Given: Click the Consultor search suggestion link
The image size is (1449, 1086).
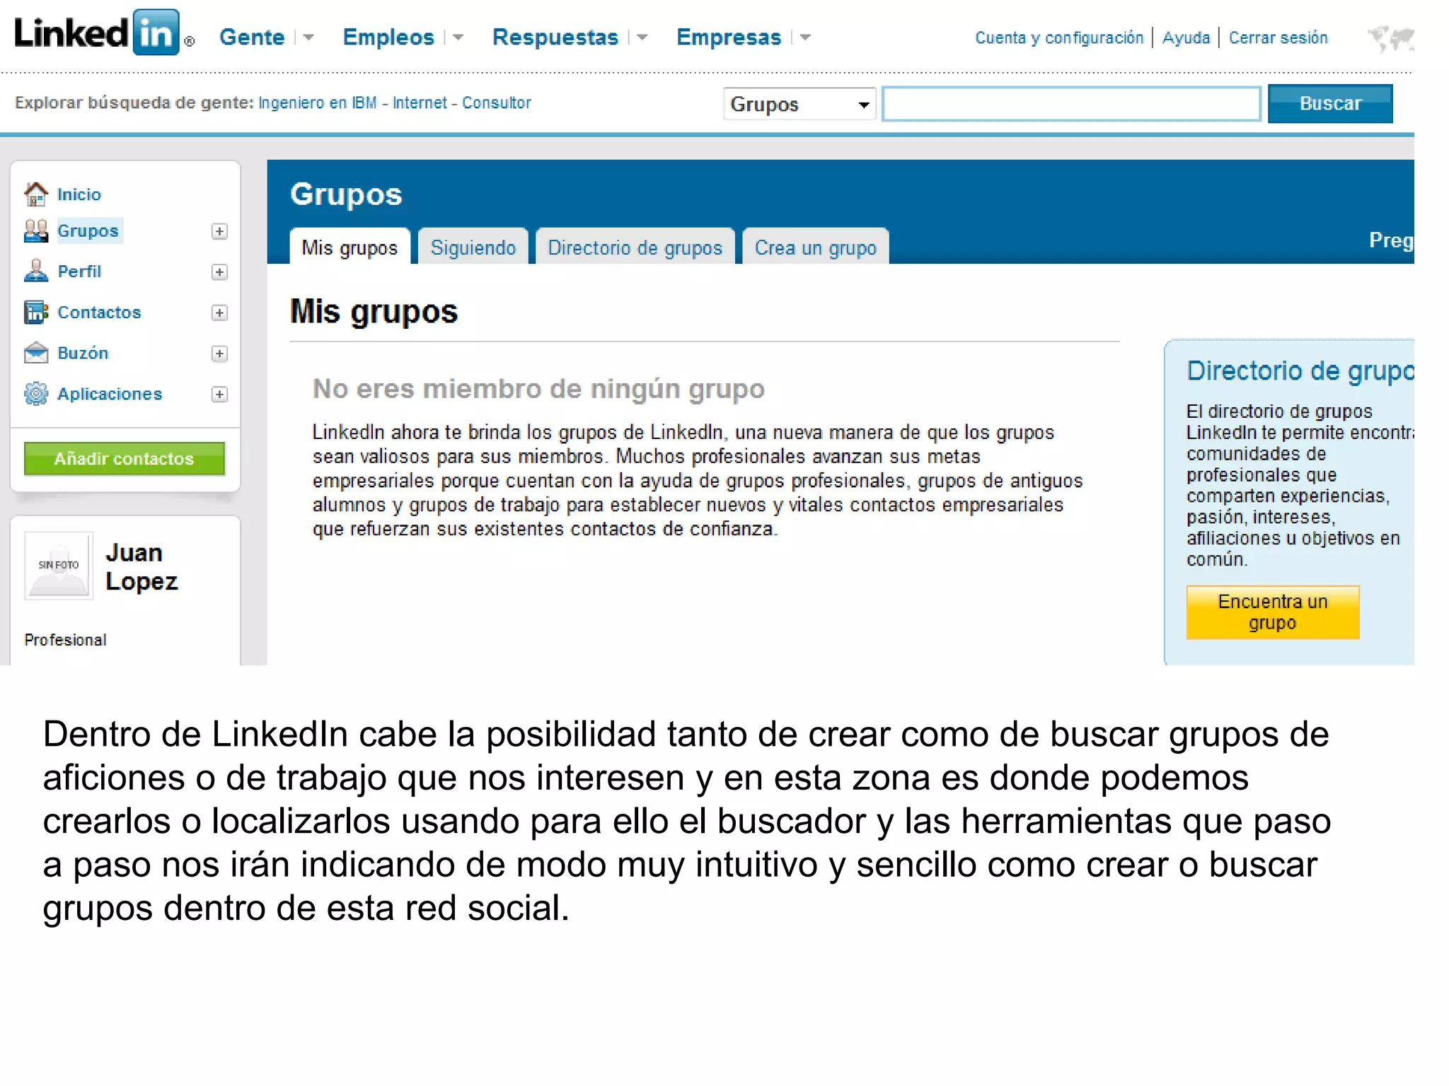Looking at the screenshot, I should [x=497, y=103].
